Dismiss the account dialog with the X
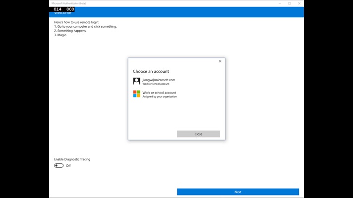The height and width of the screenshot is (198, 353). (220, 61)
